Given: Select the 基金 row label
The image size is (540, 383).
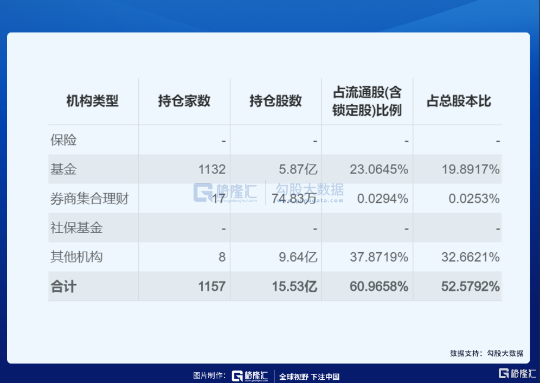Looking at the screenshot, I should click(x=64, y=169).
